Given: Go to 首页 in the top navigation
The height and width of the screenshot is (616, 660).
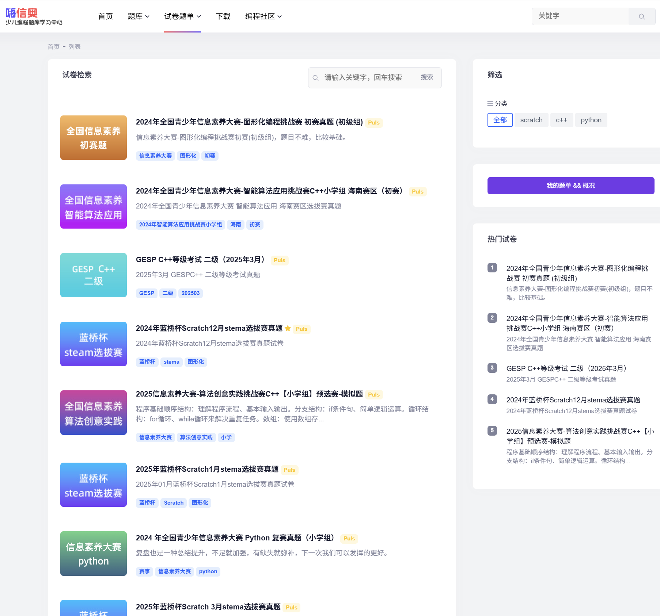Looking at the screenshot, I should point(106,16).
